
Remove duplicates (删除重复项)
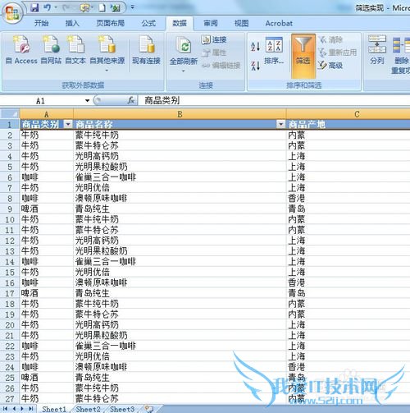[401, 55]
